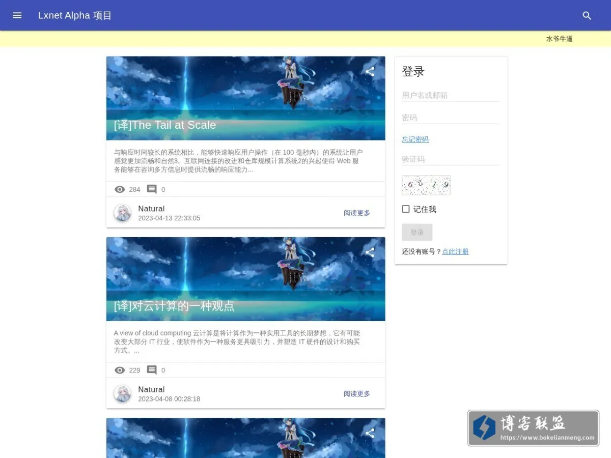The image size is (611, 458).
Task: Click the 忘记密码 link
Action: (x=415, y=139)
